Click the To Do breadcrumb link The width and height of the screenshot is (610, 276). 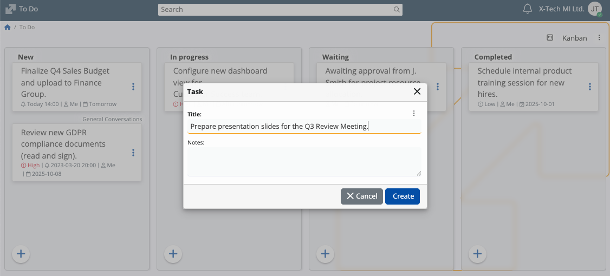click(27, 27)
